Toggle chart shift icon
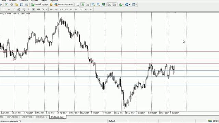The width and height of the screenshot is (219, 123). pos(114,4)
